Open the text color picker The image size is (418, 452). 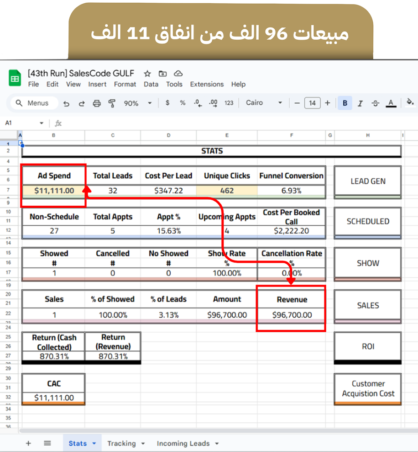pyautogui.click(x=391, y=103)
